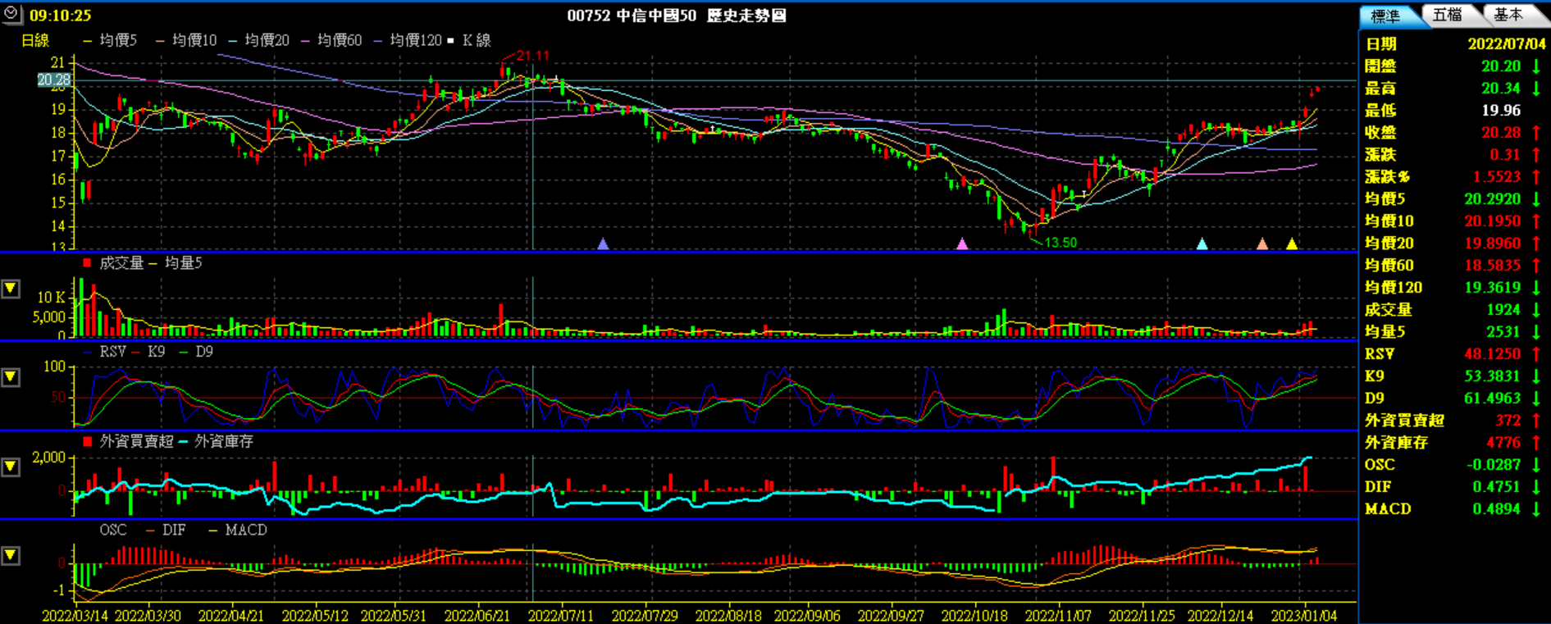
Task: Click the orange triangle marker on price chart
Action: pyautogui.click(x=1262, y=244)
